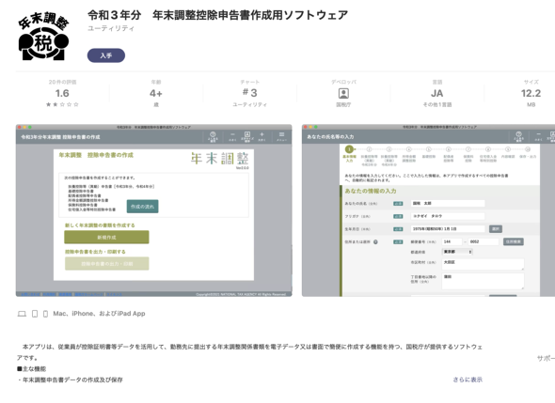Click the Mac laptop device icon
The width and height of the screenshot is (555, 403).
coord(22,314)
